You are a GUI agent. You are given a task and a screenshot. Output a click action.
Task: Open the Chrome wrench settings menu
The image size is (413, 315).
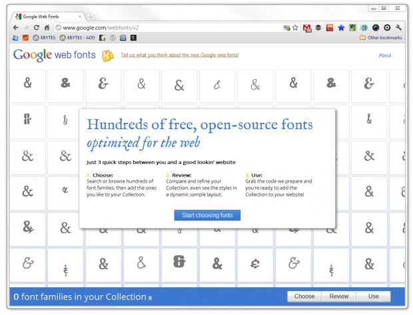[398, 27]
